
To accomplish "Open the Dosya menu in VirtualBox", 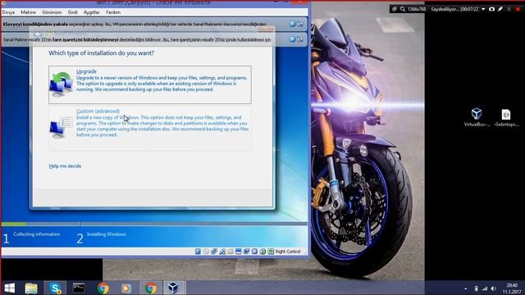I will point(8,12).
